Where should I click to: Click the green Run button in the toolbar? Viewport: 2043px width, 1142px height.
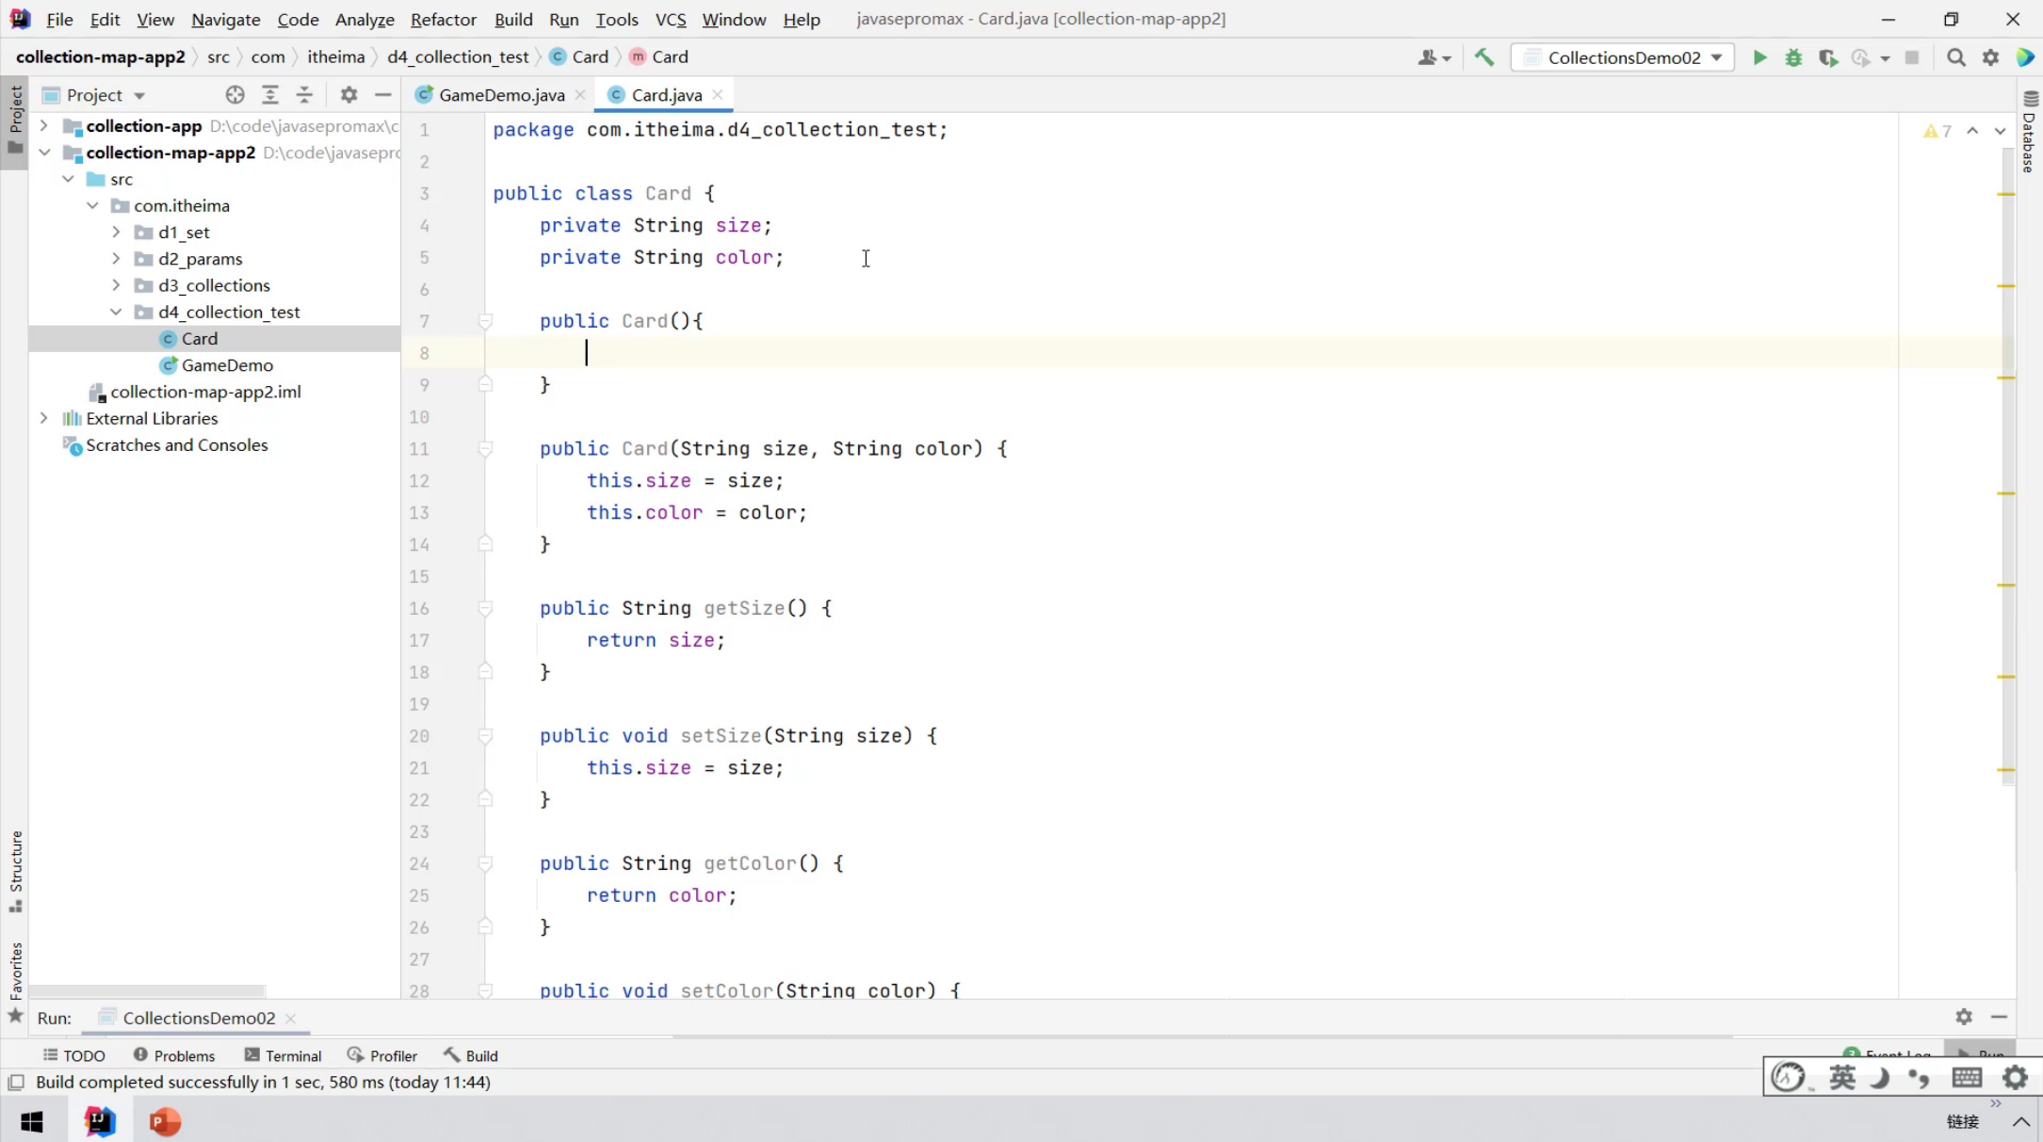click(x=1759, y=57)
